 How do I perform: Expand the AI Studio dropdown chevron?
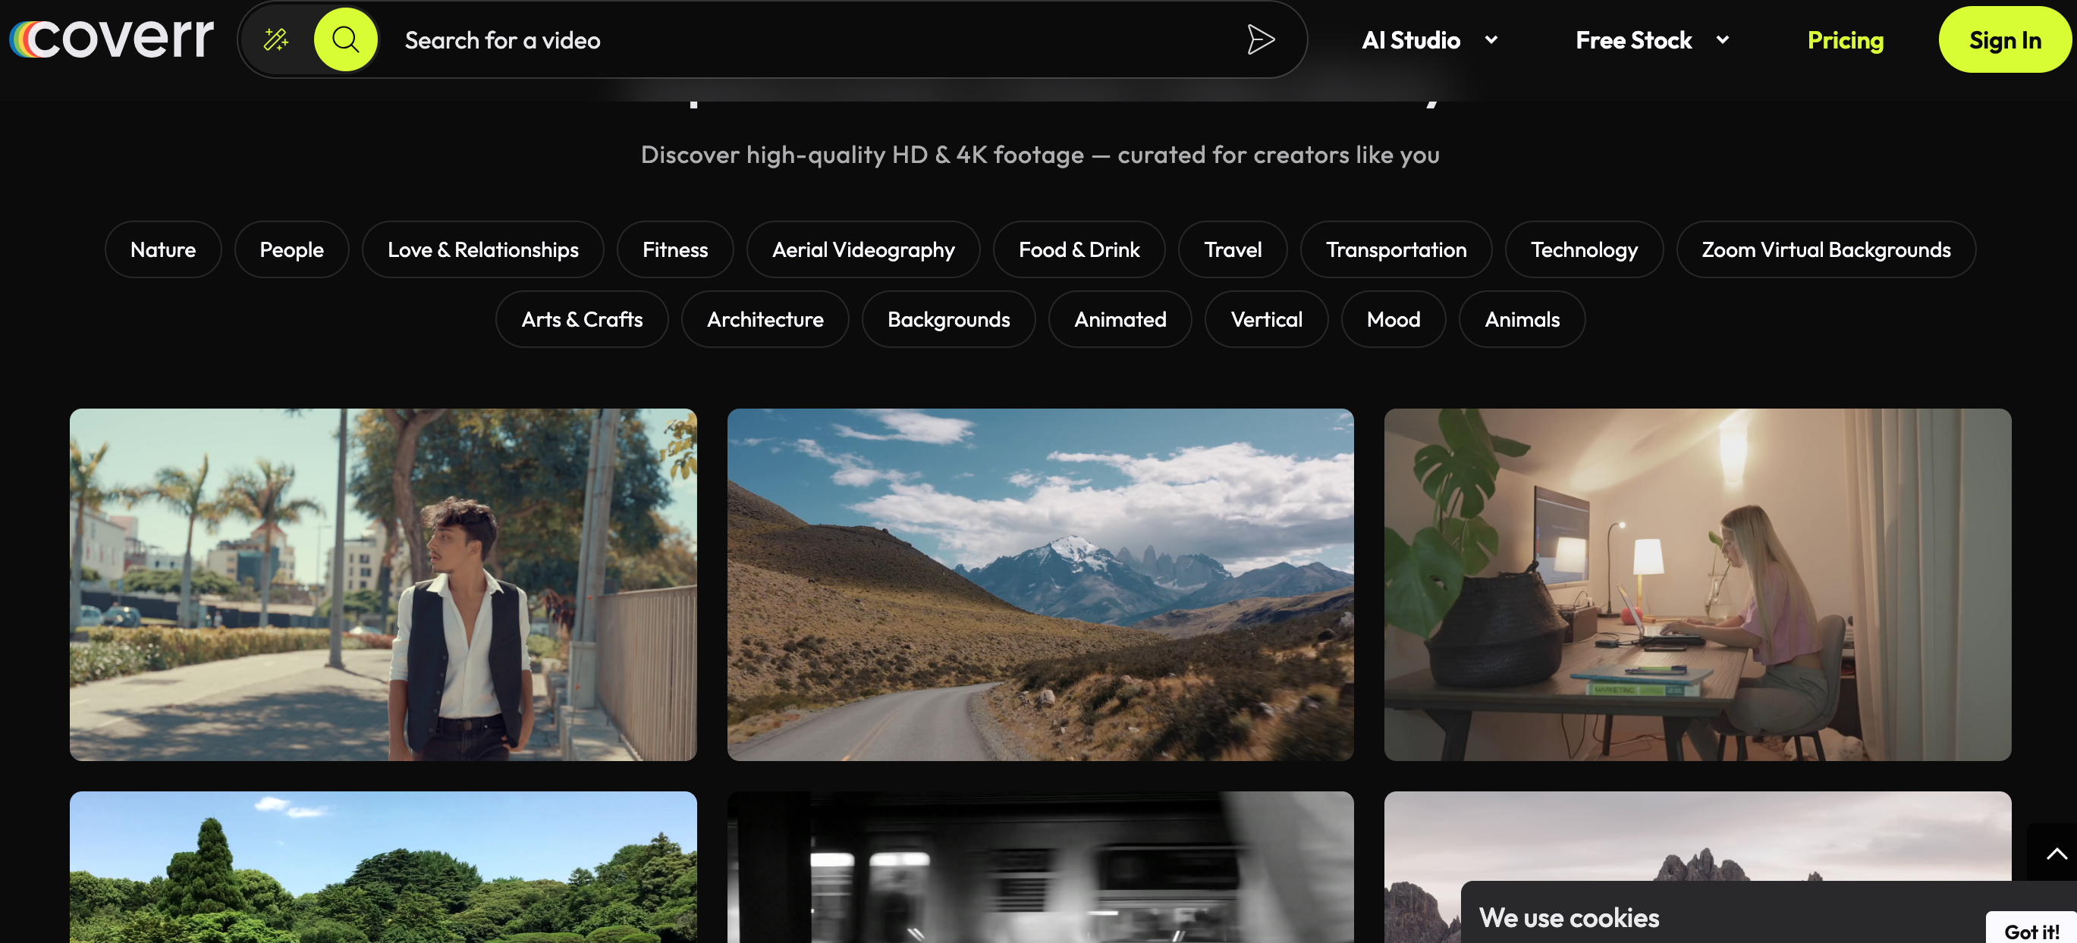pyautogui.click(x=1491, y=39)
